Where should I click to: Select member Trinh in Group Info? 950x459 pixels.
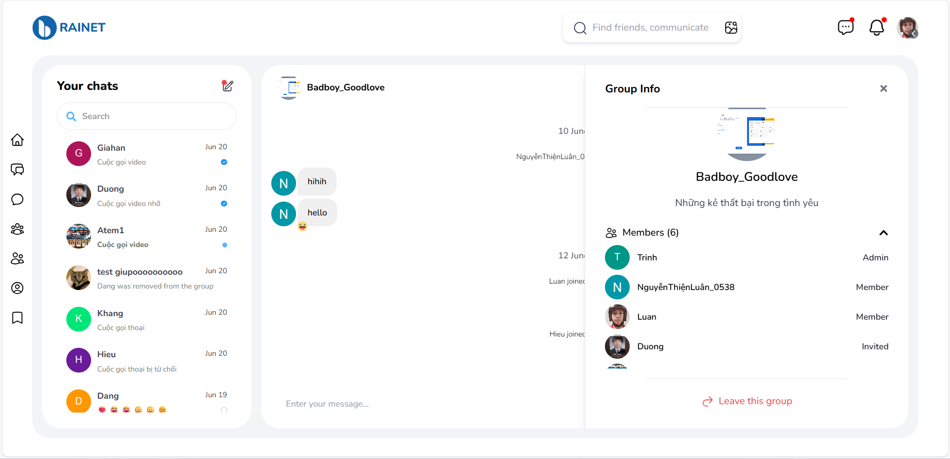coord(747,257)
